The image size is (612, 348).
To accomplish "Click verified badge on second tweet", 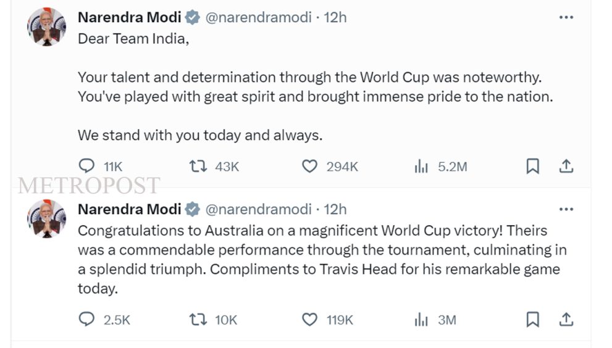I will (x=193, y=210).
